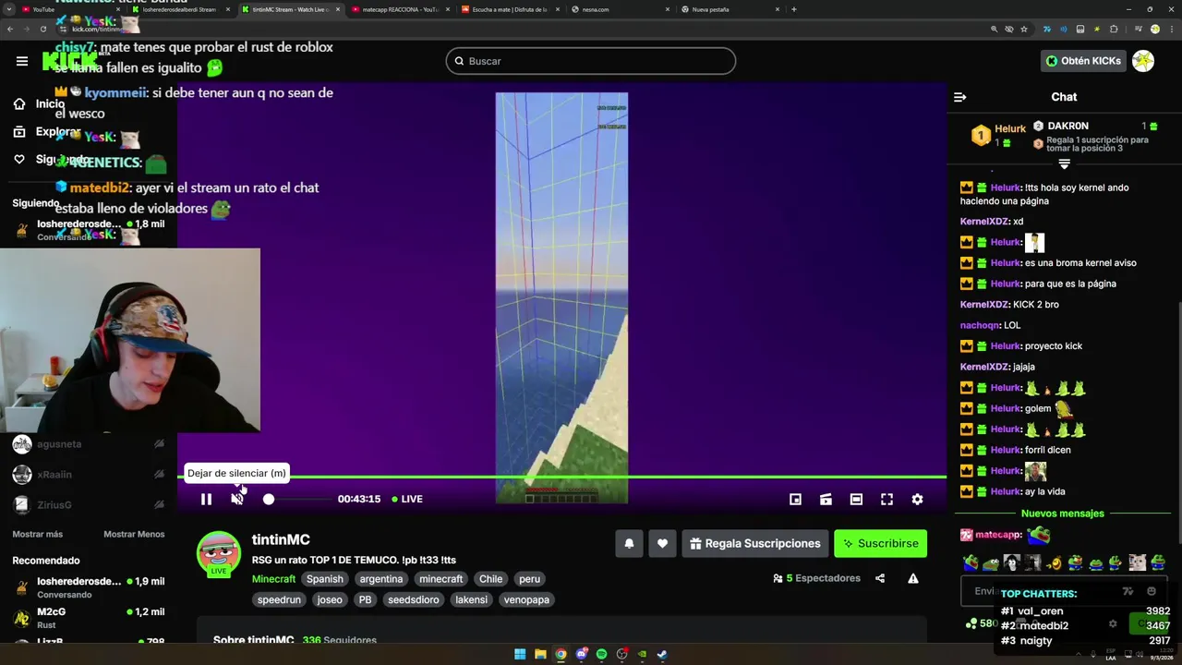Switch to losherederosdealberdi Stream tab
The image size is (1182, 665).
(180, 9)
